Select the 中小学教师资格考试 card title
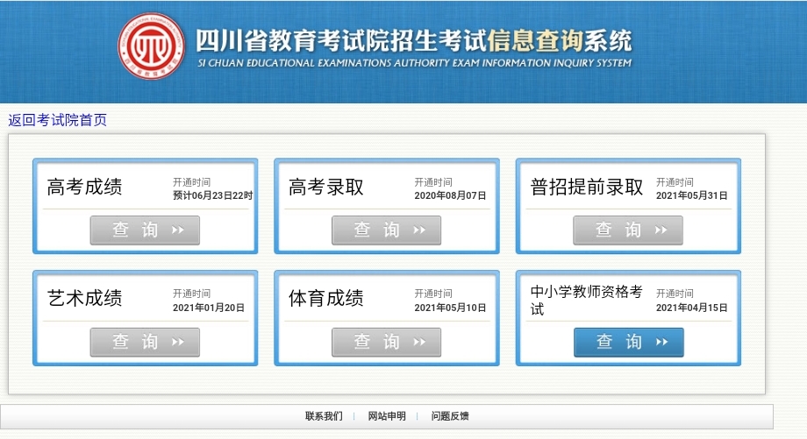 (x=586, y=301)
